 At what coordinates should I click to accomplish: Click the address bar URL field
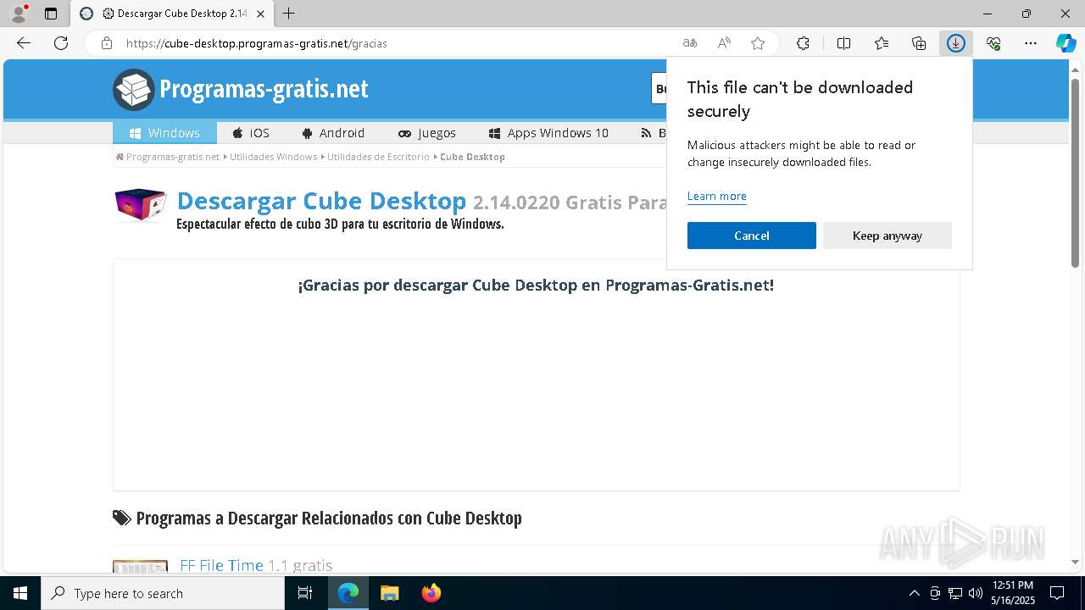coord(398,43)
